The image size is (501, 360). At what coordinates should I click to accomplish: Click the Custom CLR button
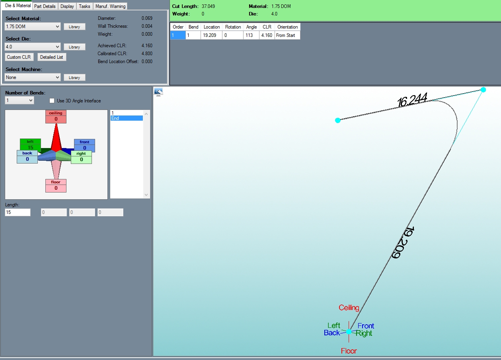[19, 57]
